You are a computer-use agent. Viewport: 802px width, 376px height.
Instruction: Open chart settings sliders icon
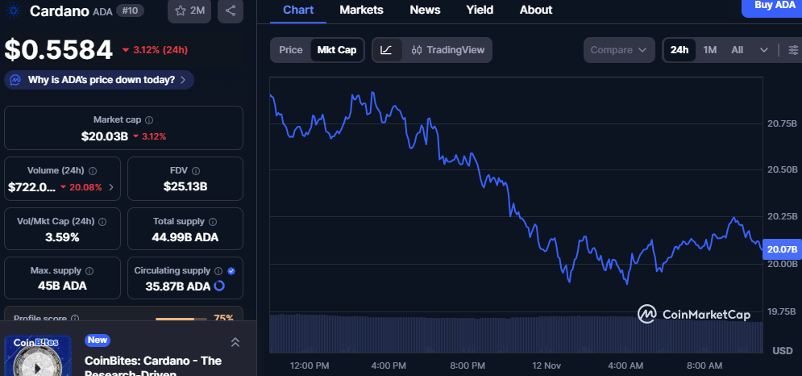[x=793, y=50]
